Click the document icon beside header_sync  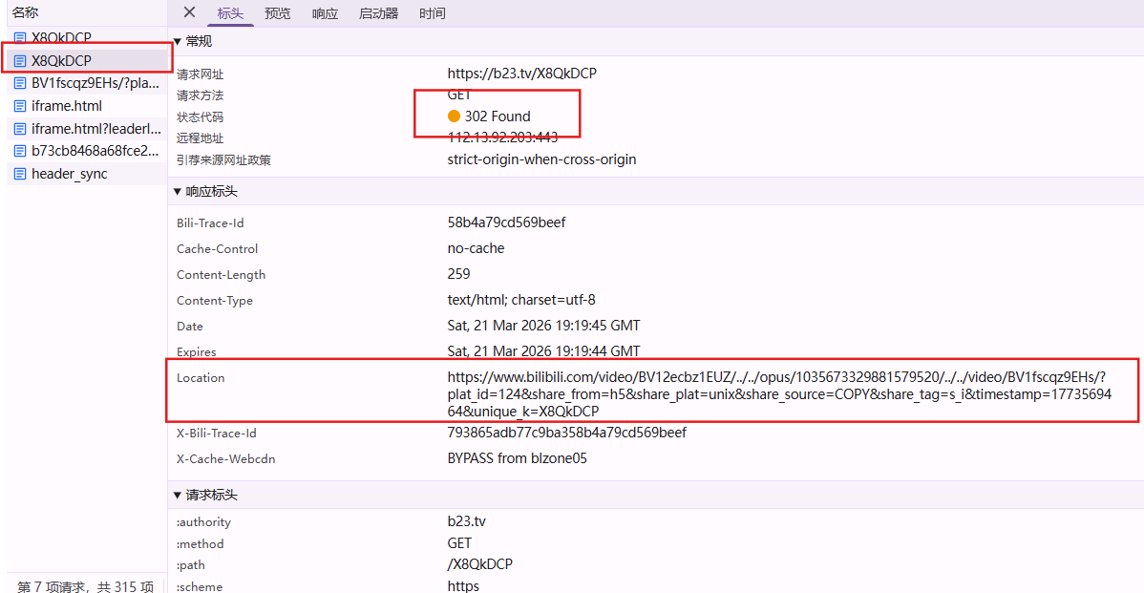click(19, 173)
